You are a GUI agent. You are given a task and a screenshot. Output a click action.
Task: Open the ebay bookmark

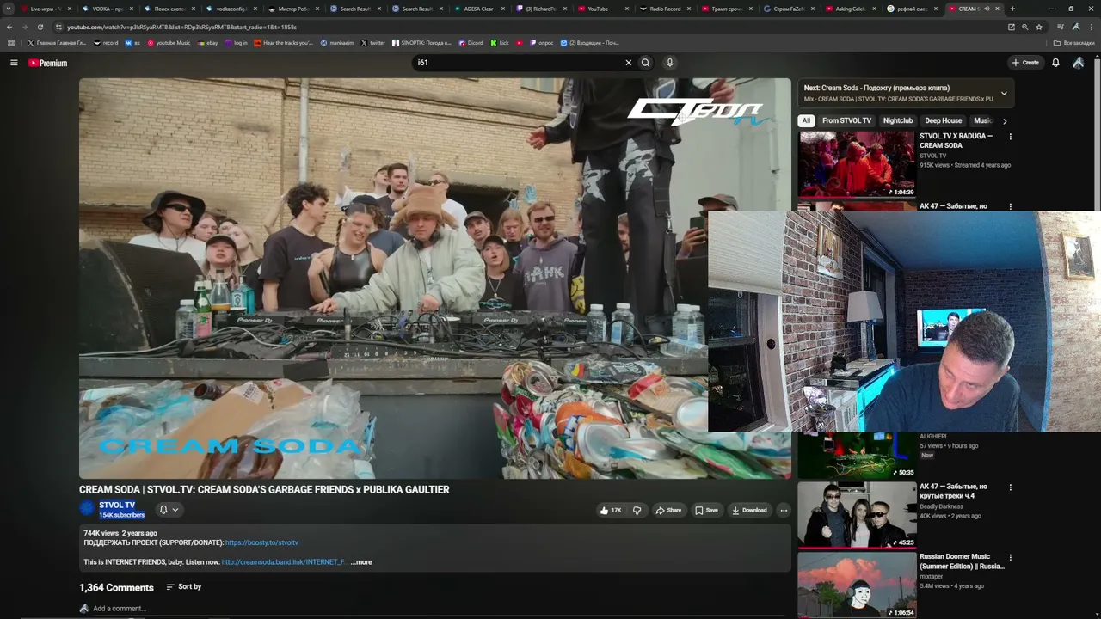coord(207,43)
